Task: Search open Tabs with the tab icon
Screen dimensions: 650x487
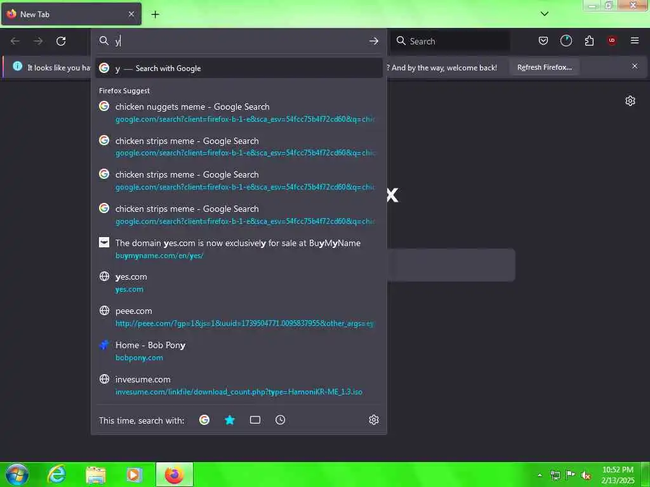Action: point(255,420)
